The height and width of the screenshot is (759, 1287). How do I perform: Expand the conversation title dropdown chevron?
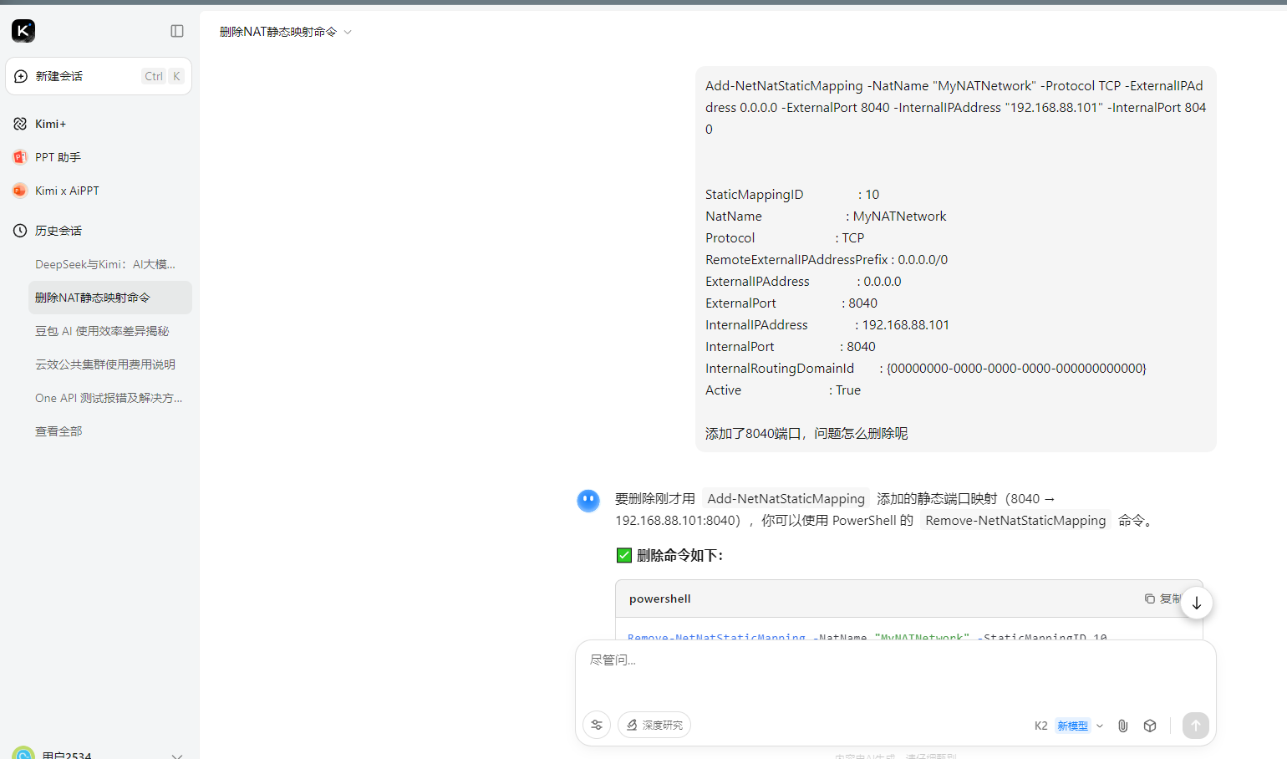[x=348, y=32]
